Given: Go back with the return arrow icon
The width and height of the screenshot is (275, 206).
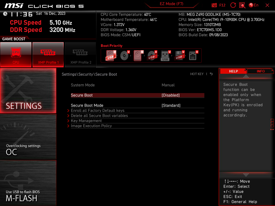Looking at the screenshot, I should click(211, 74).
